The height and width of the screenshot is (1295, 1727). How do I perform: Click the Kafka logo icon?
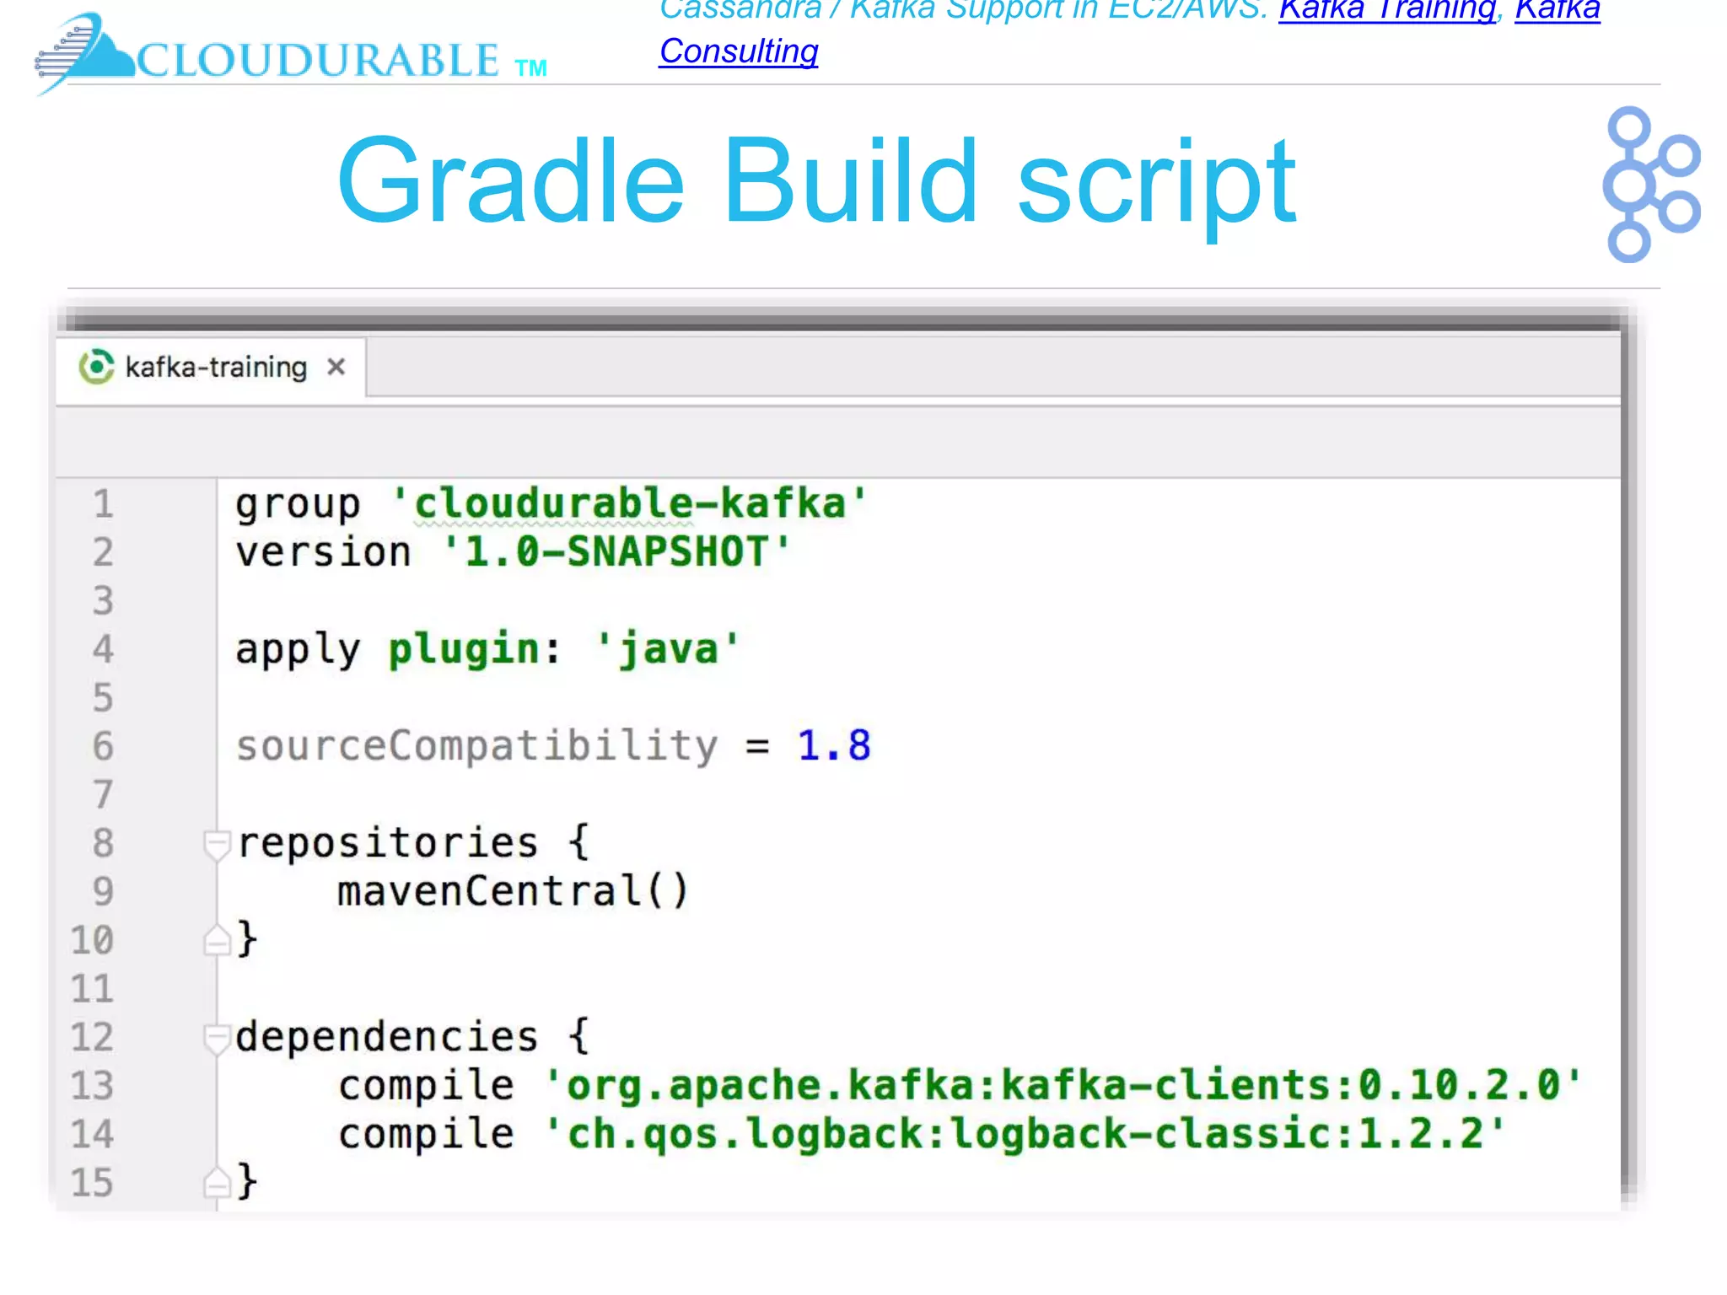(1650, 184)
